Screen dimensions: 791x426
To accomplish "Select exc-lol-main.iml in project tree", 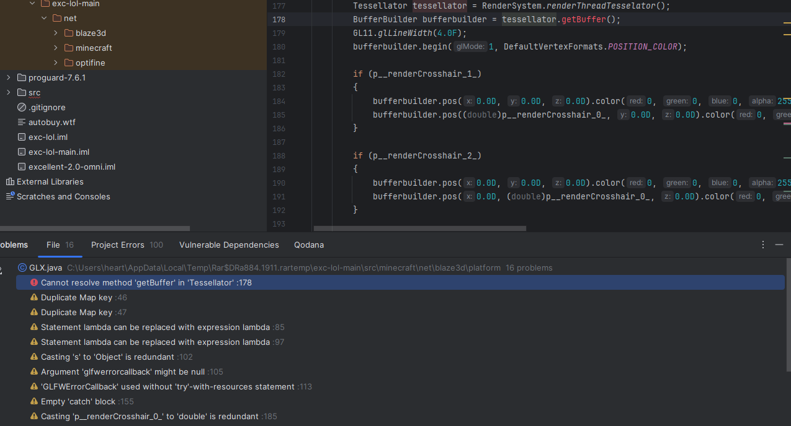I will pyautogui.click(x=59, y=152).
